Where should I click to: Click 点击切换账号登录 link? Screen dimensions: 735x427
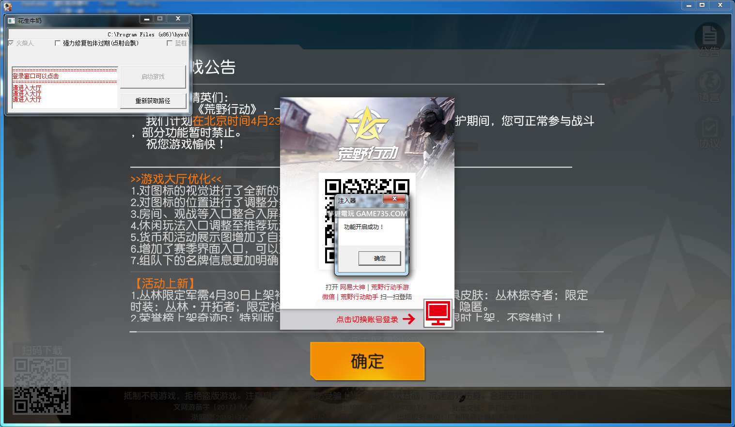pyautogui.click(x=367, y=319)
